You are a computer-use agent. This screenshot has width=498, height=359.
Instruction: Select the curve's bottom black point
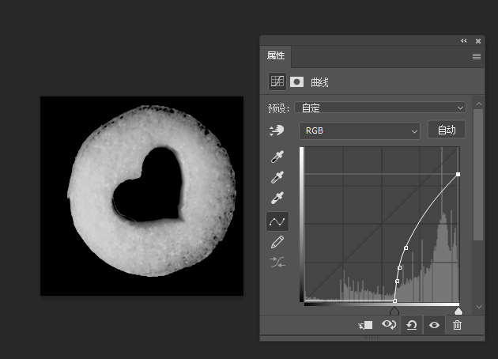point(394,300)
